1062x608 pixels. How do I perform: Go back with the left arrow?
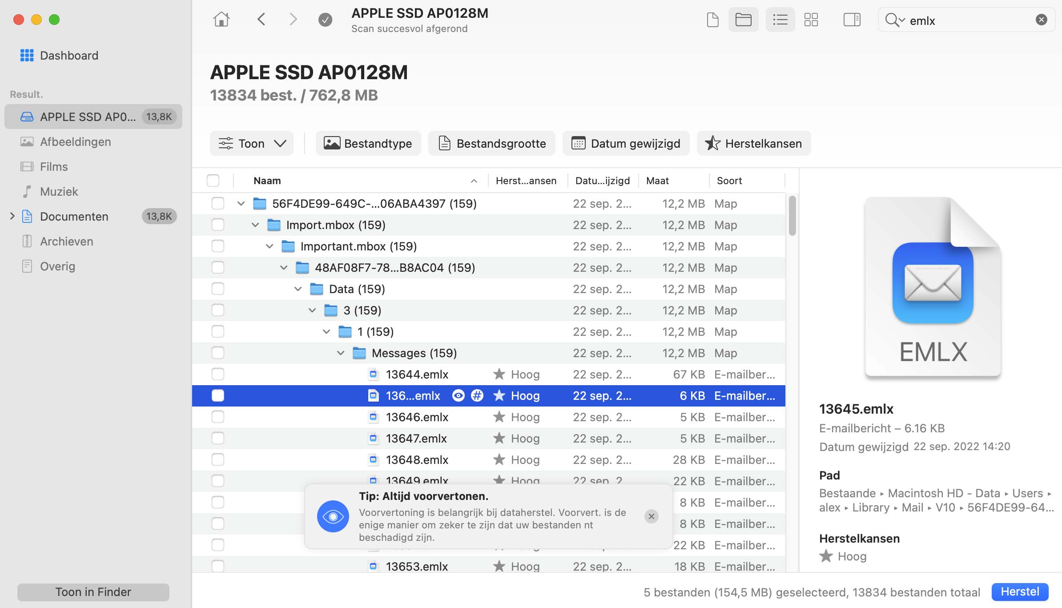[261, 20]
